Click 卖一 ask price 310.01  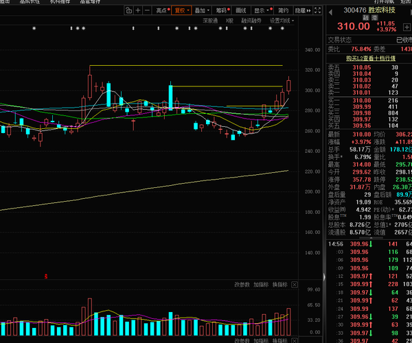pyautogui.click(x=362, y=93)
